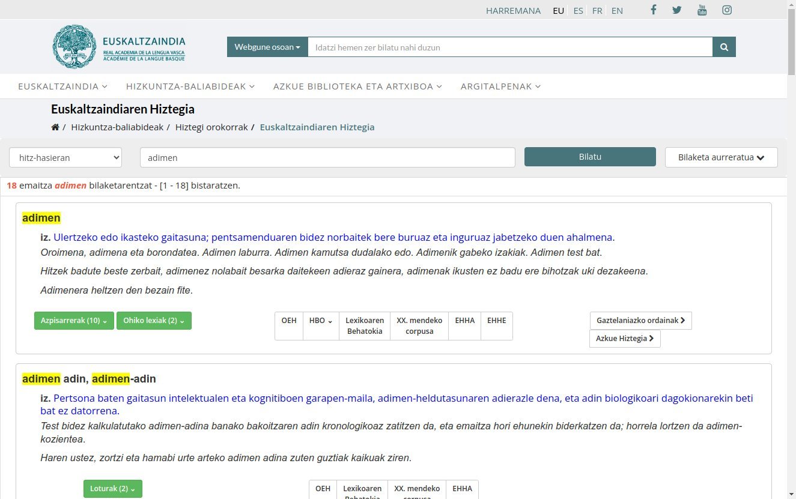Click example sentence starting Haren ustez
The image size is (796, 499).
click(226, 458)
